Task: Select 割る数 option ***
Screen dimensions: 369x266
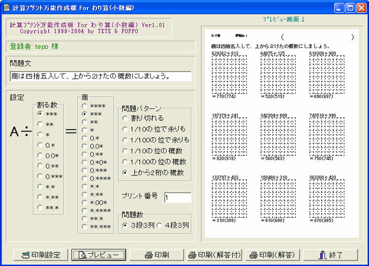Action: pos(47,114)
